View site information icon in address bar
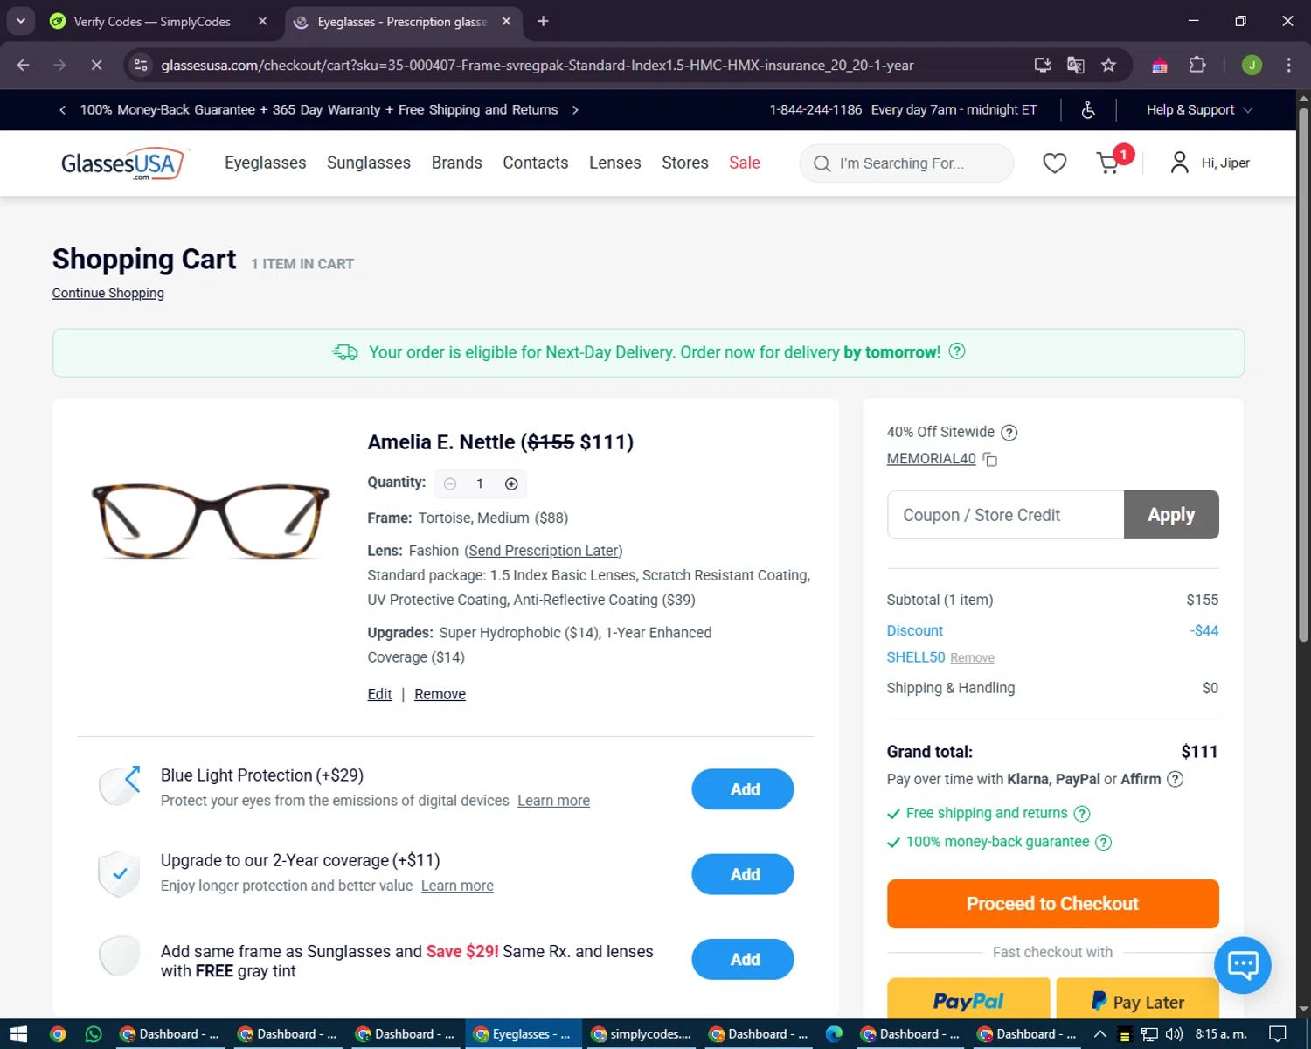This screenshot has height=1049, width=1311. click(141, 66)
